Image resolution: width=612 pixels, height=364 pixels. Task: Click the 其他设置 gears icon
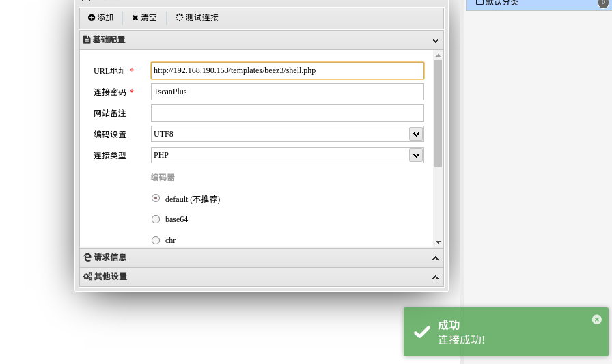coord(87,277)
